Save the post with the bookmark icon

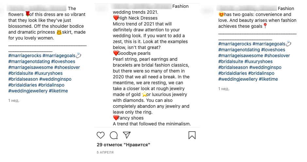click(x=192, y=135)
